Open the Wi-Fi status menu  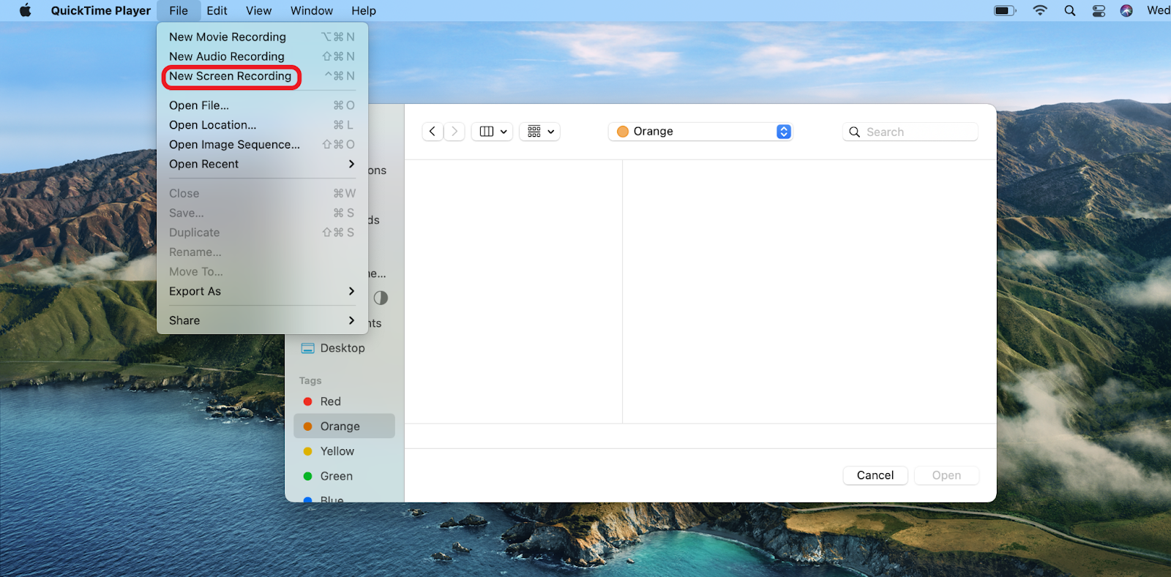1040,10
